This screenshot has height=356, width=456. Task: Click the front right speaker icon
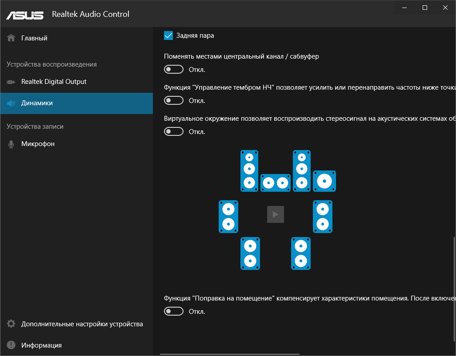[x=302, y=170]
